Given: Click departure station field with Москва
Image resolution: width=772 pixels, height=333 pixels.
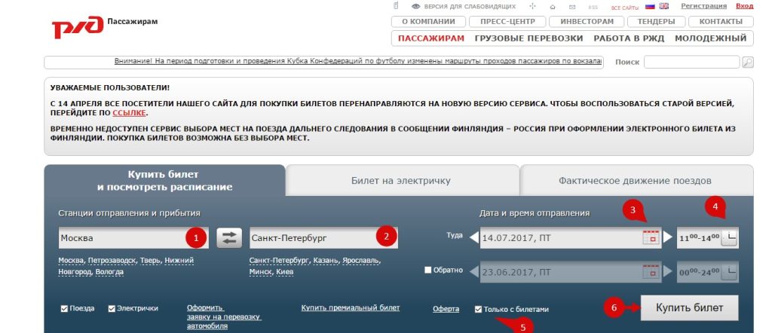Looking at the screenshot, I should pos(133,237).
